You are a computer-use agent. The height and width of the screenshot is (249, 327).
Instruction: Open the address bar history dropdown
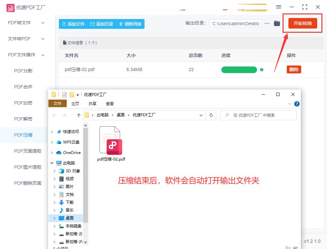201,115
